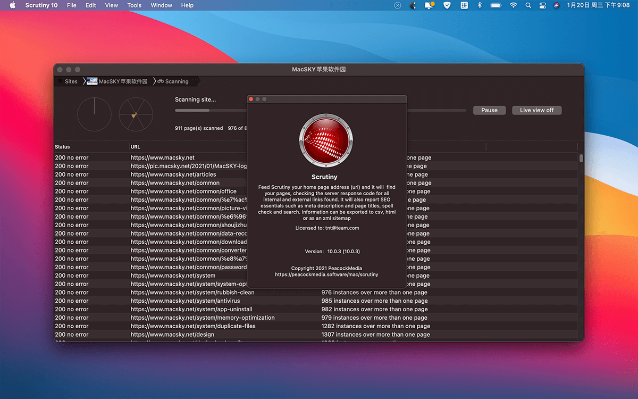Launch Siri from the menu bar
This screenshot has width=638, height=399.
556,5
